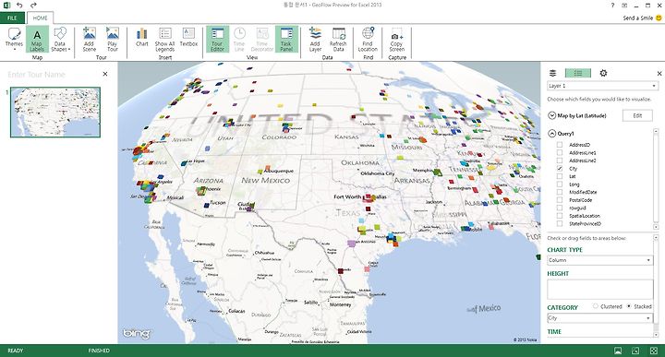Toggle Map Labels on the map
Image resolution: width=665 pixels, height=357 pixels.
pos(37,39)
